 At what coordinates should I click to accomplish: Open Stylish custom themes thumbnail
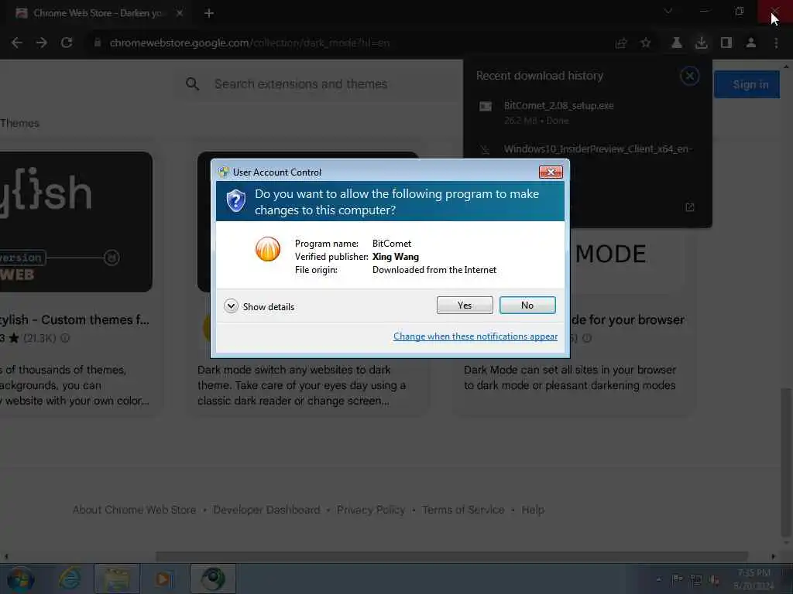click(76, 222)
